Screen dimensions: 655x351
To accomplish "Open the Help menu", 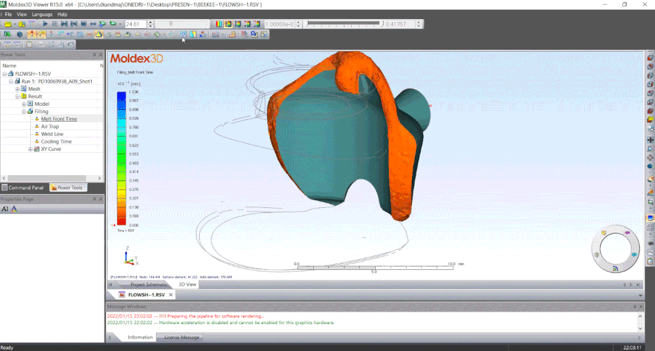I will (x=62, y=14).
